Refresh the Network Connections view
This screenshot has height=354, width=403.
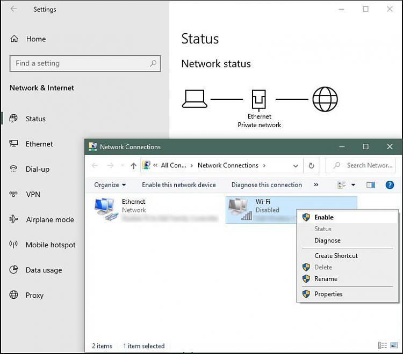point(311,165)
